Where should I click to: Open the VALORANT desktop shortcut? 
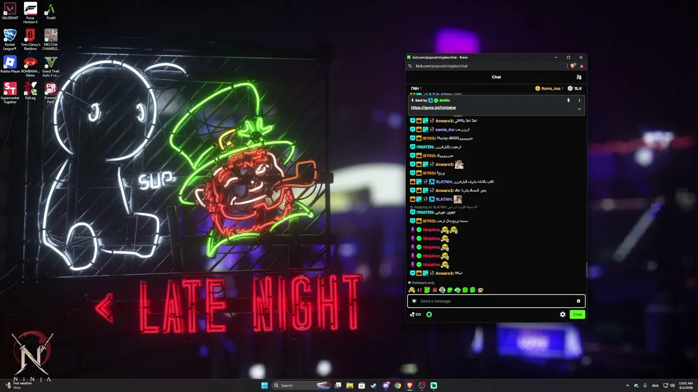[x=10, y=11]
